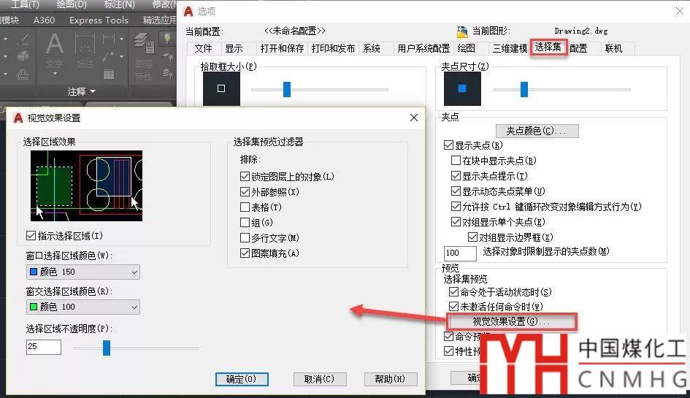
Task: Enable 表格(T) exclusion checkbox
Action: [245, 207]
